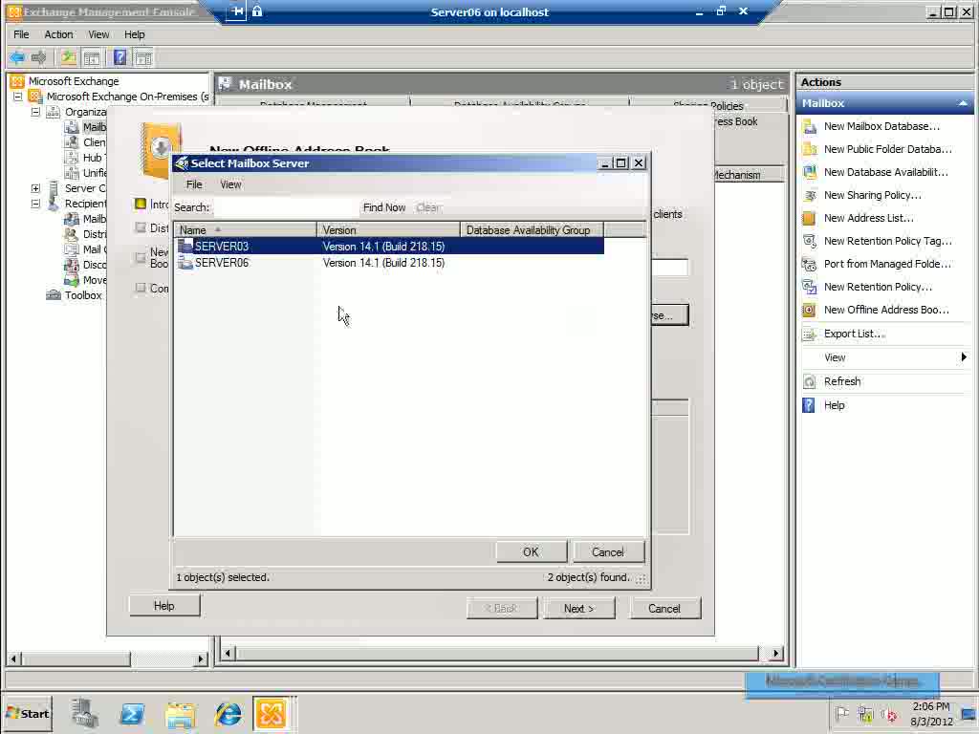Click the SERVER03 server icon
Screen dimensions: 979x734
[185, 246]
